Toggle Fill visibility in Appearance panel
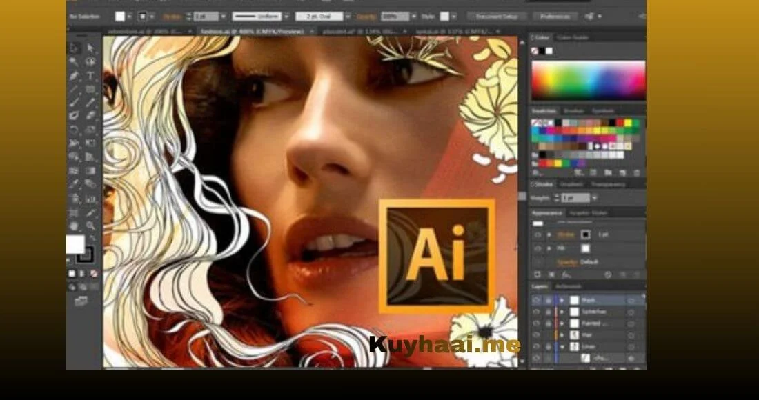Screen dimensions: 759x400 coord(538,248)
